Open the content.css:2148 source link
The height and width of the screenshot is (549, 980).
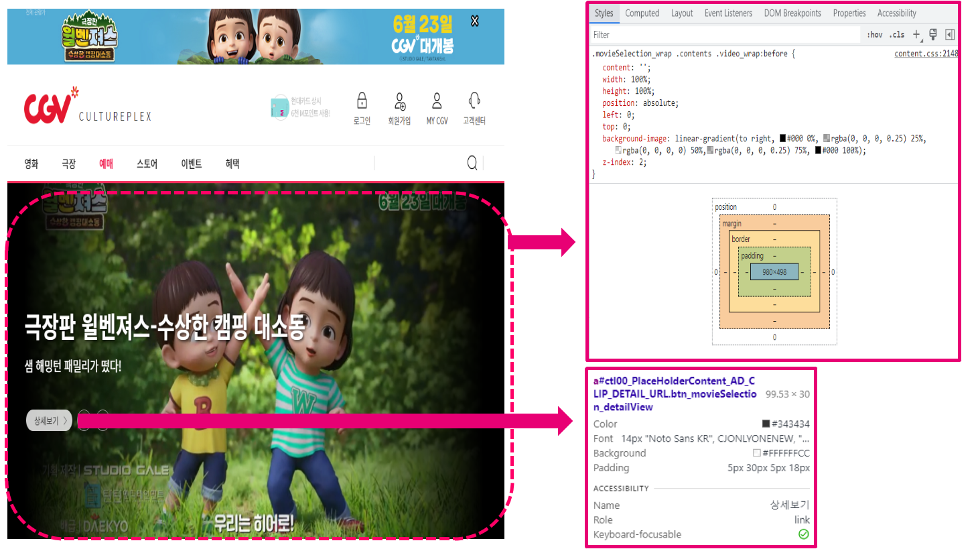tap(926, 54)
